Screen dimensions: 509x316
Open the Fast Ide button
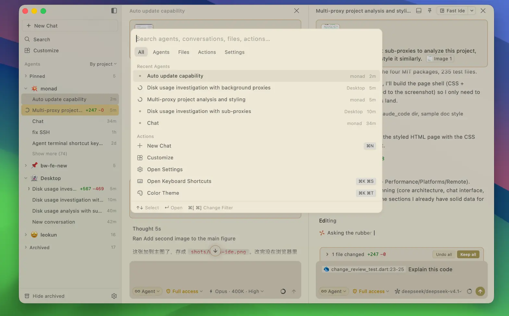pyautogui.click(x=452, y=11)
